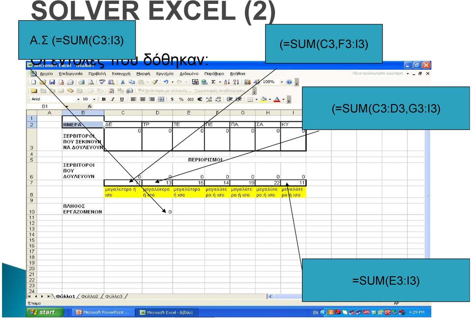Open the Fill Color dropdown arrow
Image resolution: width=472 pixels, height=318 pixels.
pyautogui.click(x=270, y=99)
